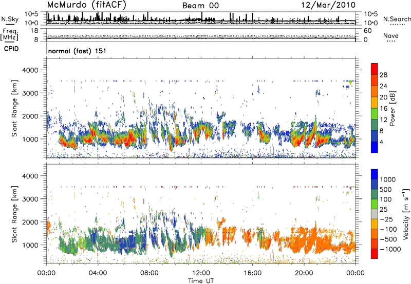This screenshot has height=284, width=411.
Task: Pick the teal 100–500 velocity colorbar swatch
Action: 375,194
